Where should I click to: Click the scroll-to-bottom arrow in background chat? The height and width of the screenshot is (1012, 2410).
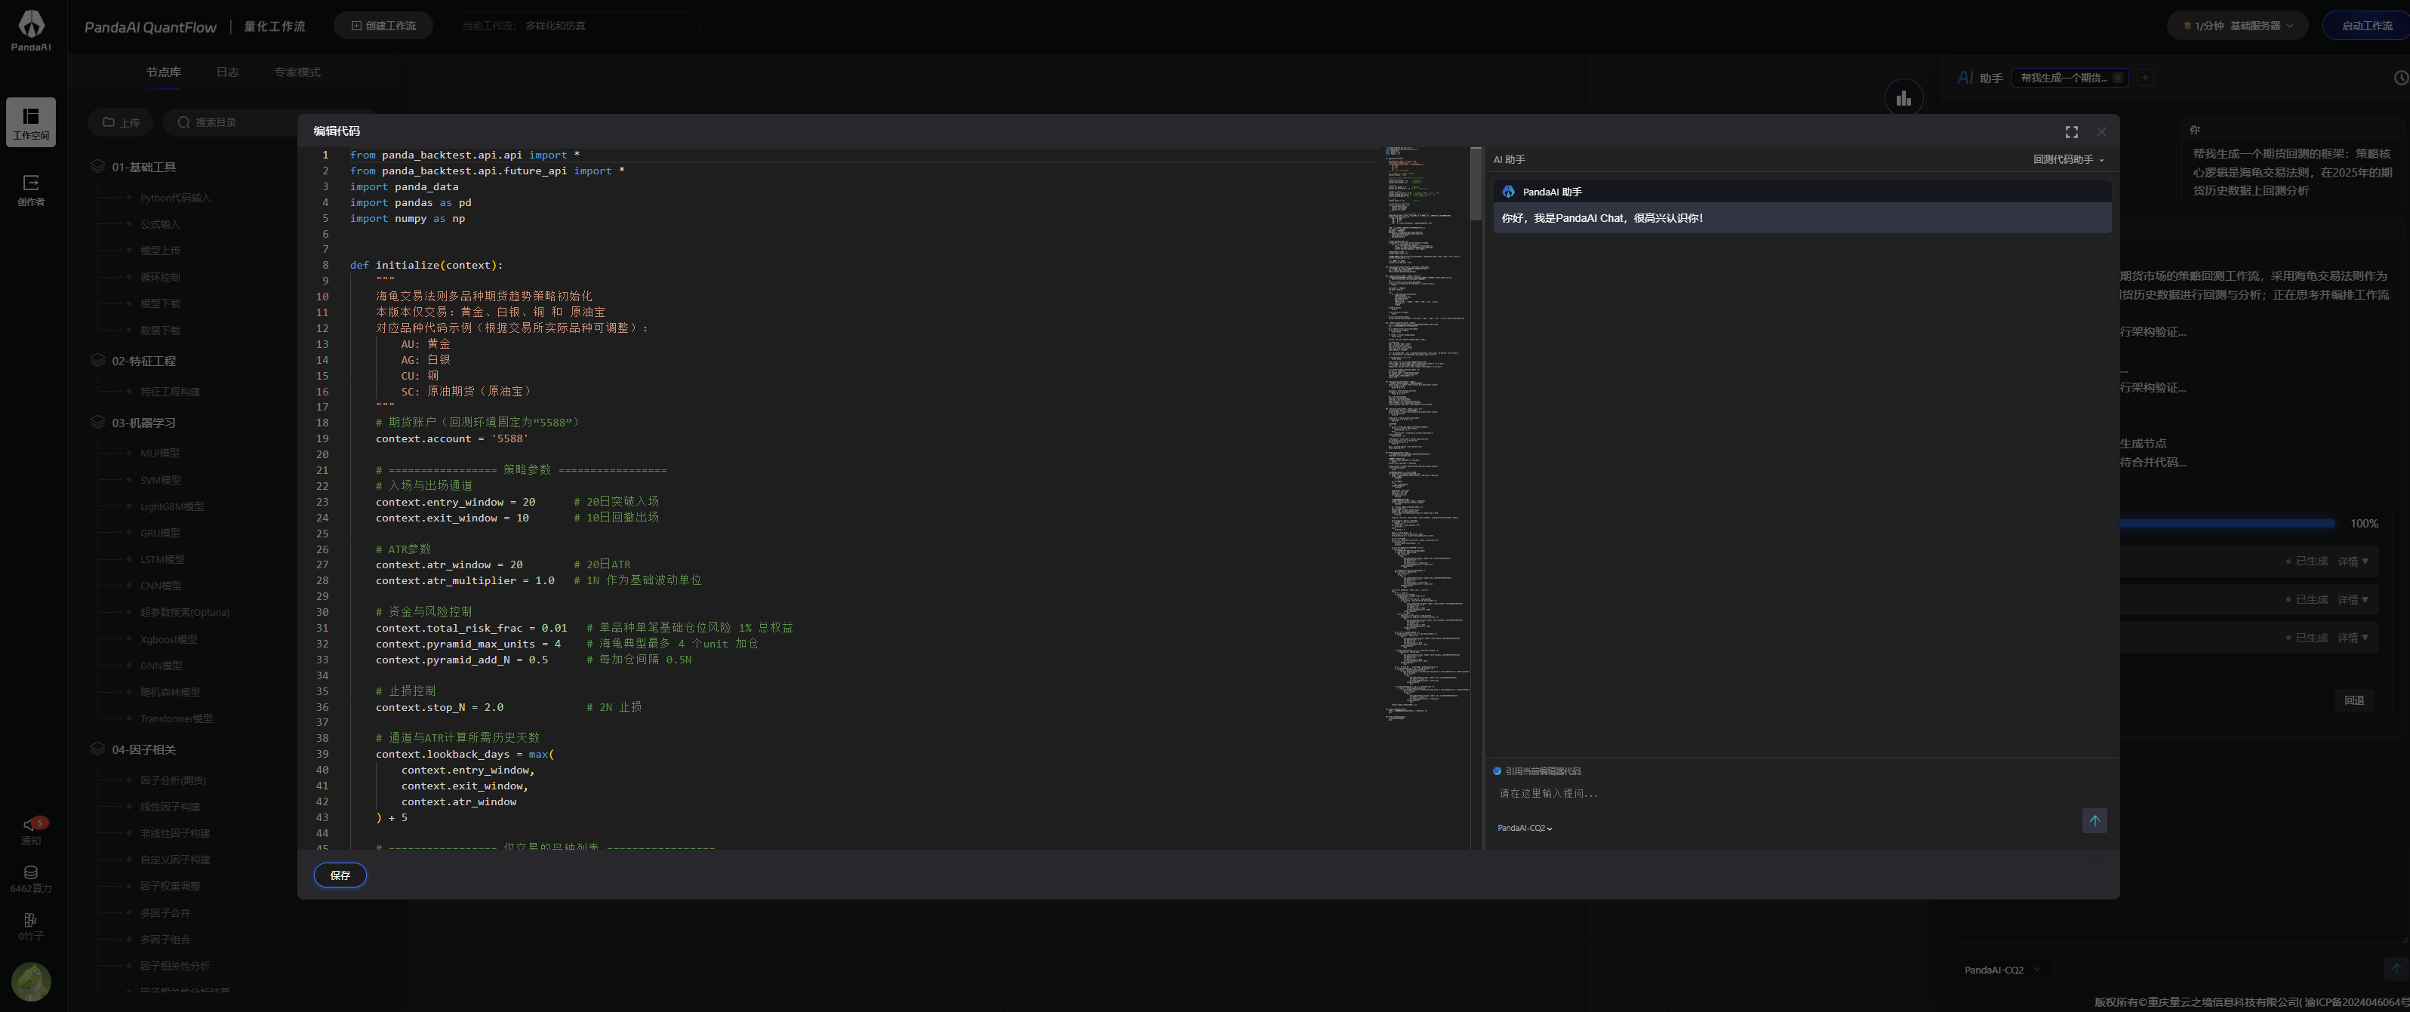tap(2396, 969)
